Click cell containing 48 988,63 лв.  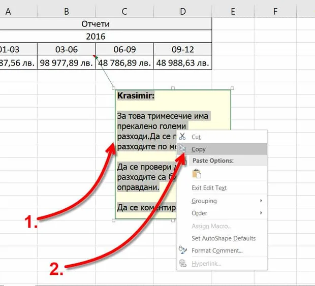click(x=182, y=62)
